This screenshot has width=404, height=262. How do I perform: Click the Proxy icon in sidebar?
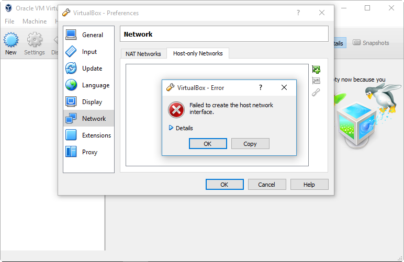(71, 152)
